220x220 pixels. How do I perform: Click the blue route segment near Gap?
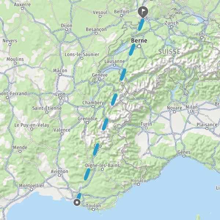(96, 150)
